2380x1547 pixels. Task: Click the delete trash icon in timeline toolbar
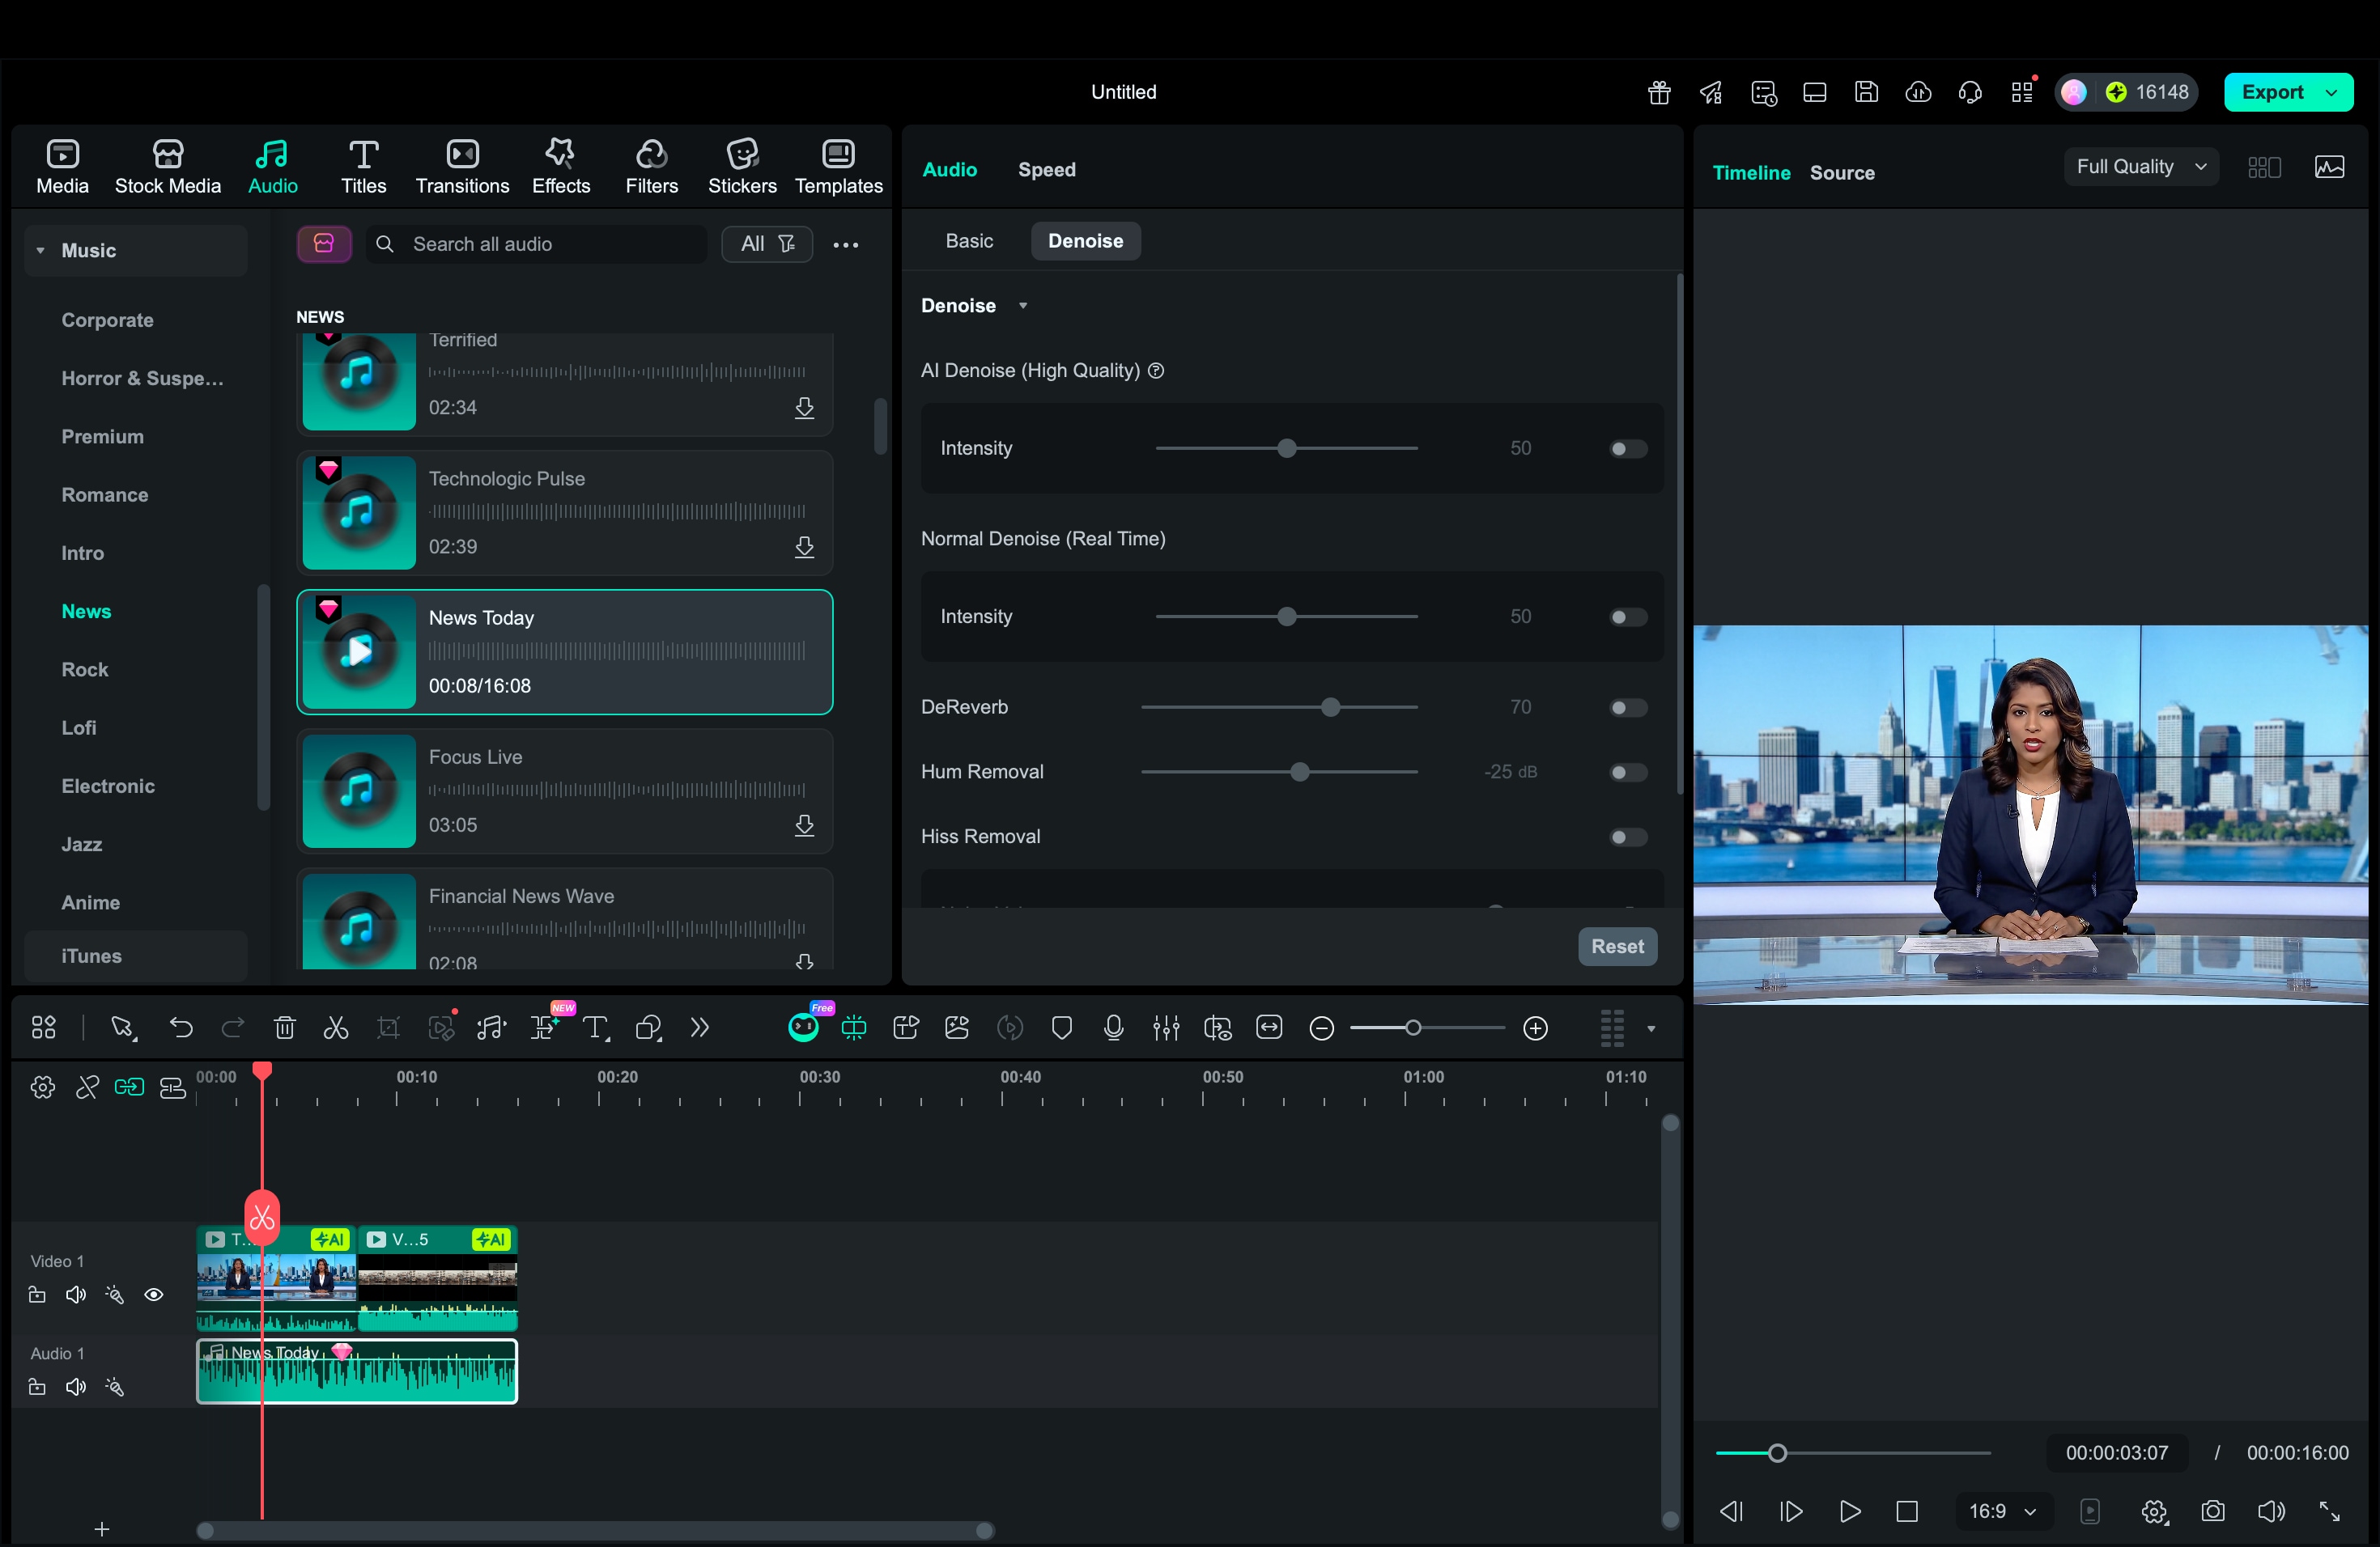[285, 1028]
